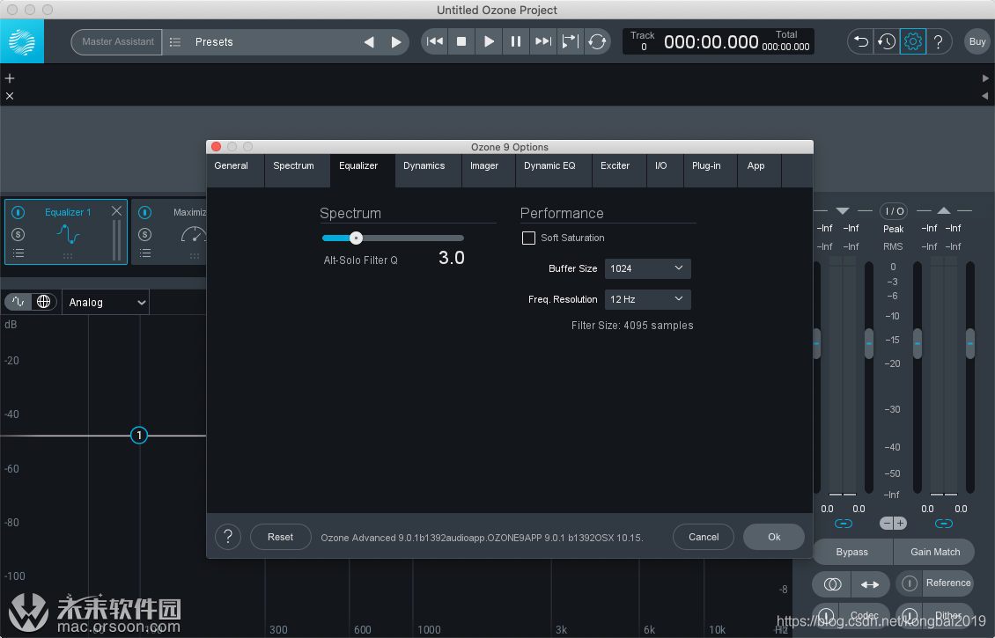
Task: Click the iZotope Ozone logo icon
Action: (x=22, y=42)
